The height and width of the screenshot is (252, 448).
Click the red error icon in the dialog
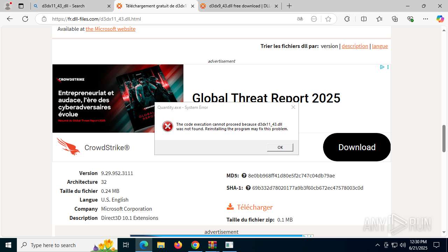[x=168, y=126]
